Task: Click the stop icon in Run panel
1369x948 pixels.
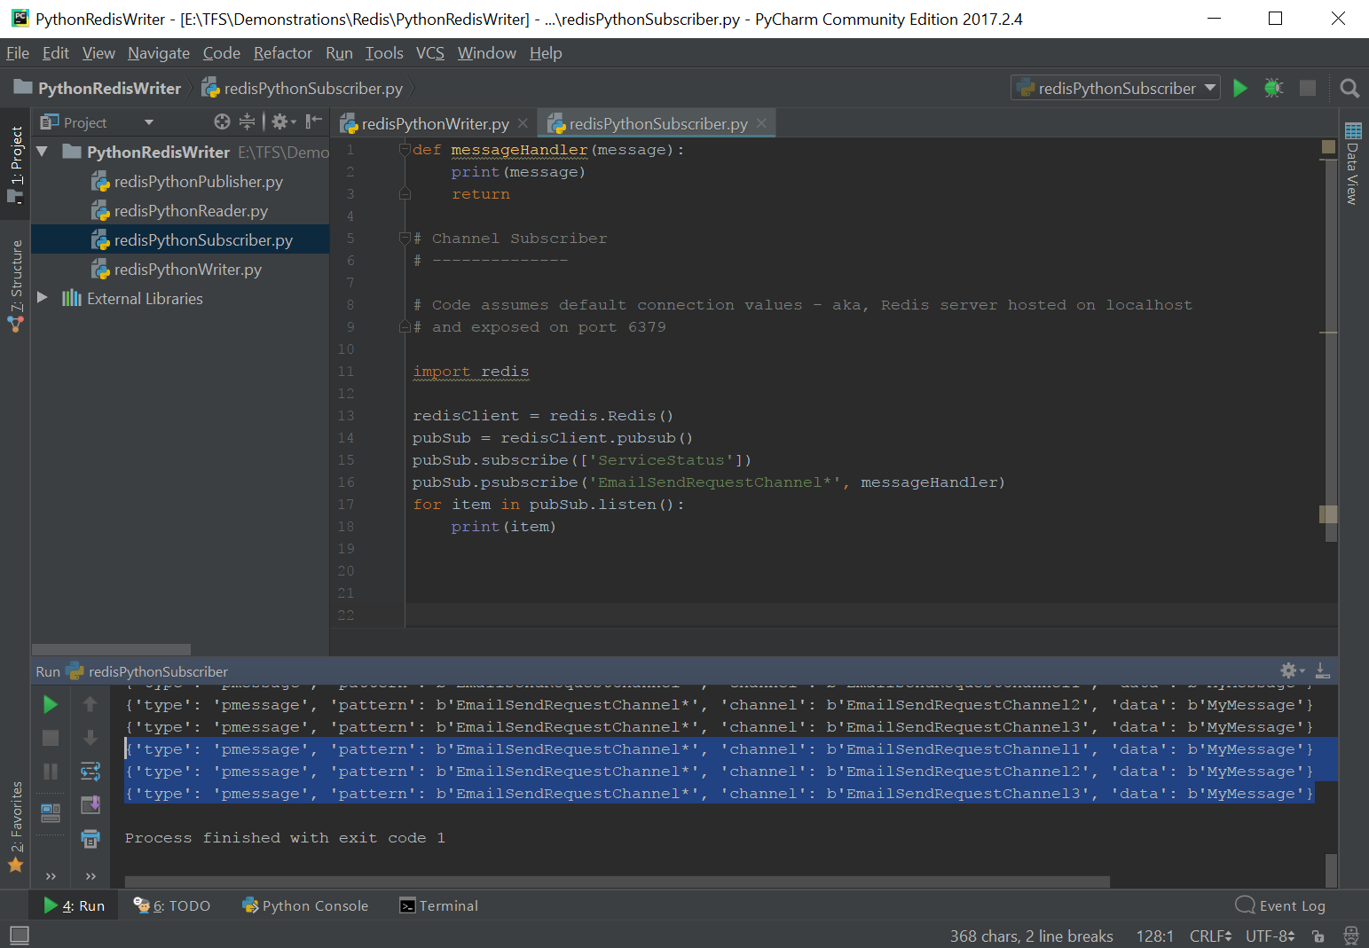Action: (51, 738)
